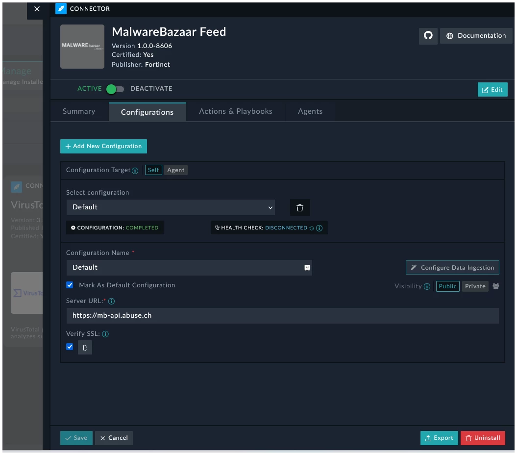
Task: Click the MalwareBazaar logo thumbnail
Action: click(82, 46)
